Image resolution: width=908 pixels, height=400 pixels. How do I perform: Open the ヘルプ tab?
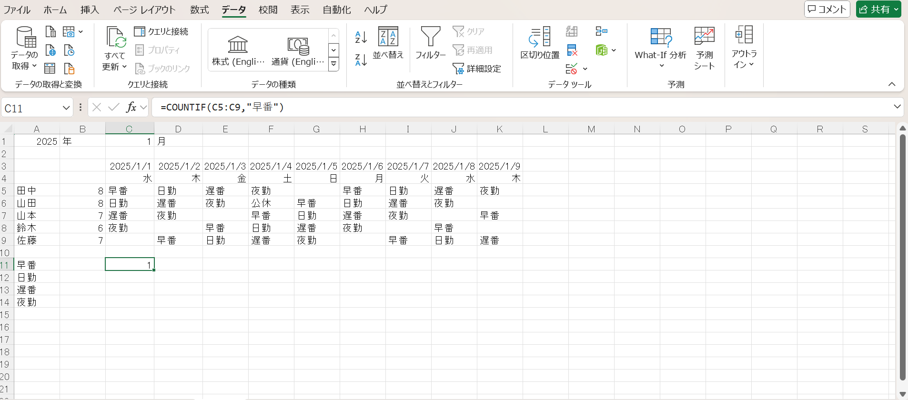click(x=375, y=10)
